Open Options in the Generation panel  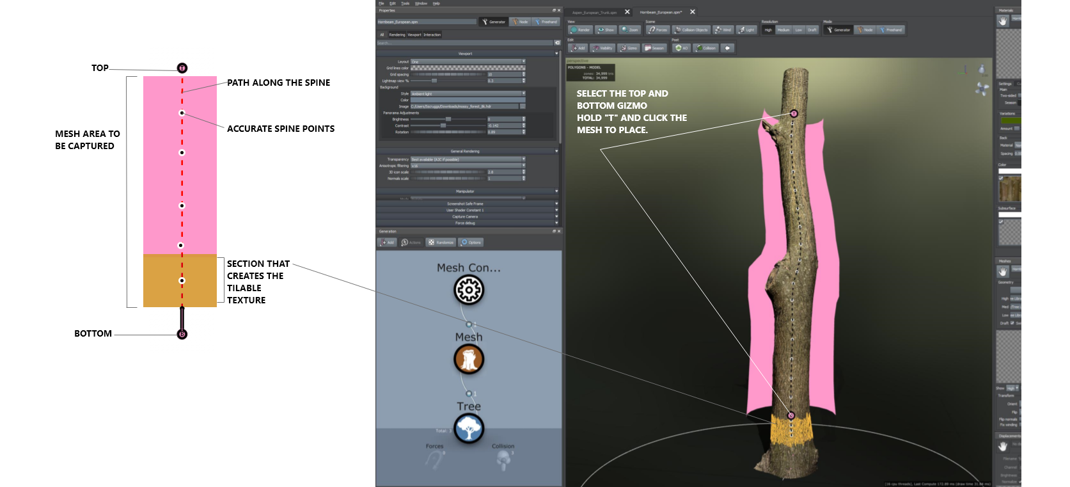471,243
